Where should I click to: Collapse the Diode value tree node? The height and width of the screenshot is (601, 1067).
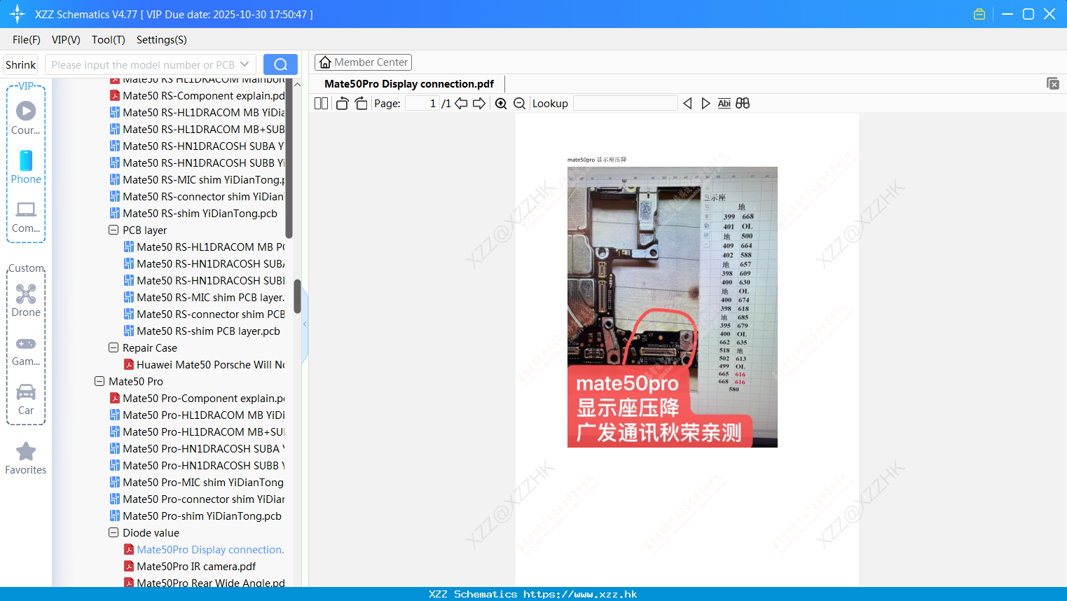(113, 532)
